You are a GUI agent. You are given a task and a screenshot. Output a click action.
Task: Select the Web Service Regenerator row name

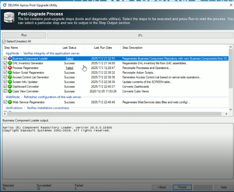click(28, 102)
